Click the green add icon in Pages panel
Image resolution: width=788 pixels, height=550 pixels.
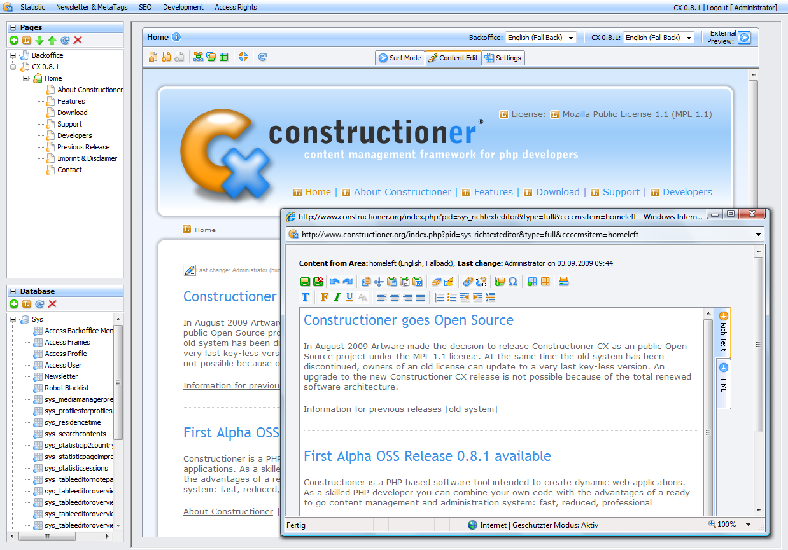14,40
